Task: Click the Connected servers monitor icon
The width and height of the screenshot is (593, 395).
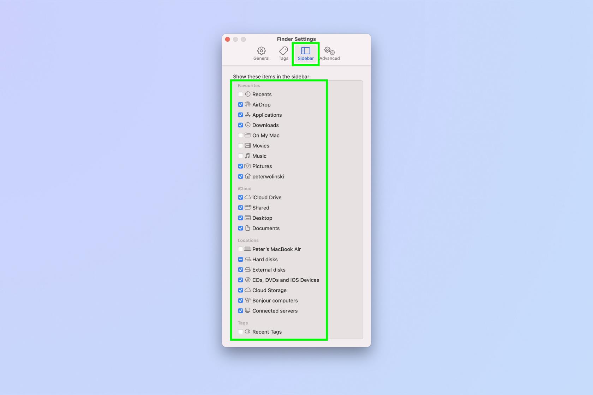Action: (248, 310)
